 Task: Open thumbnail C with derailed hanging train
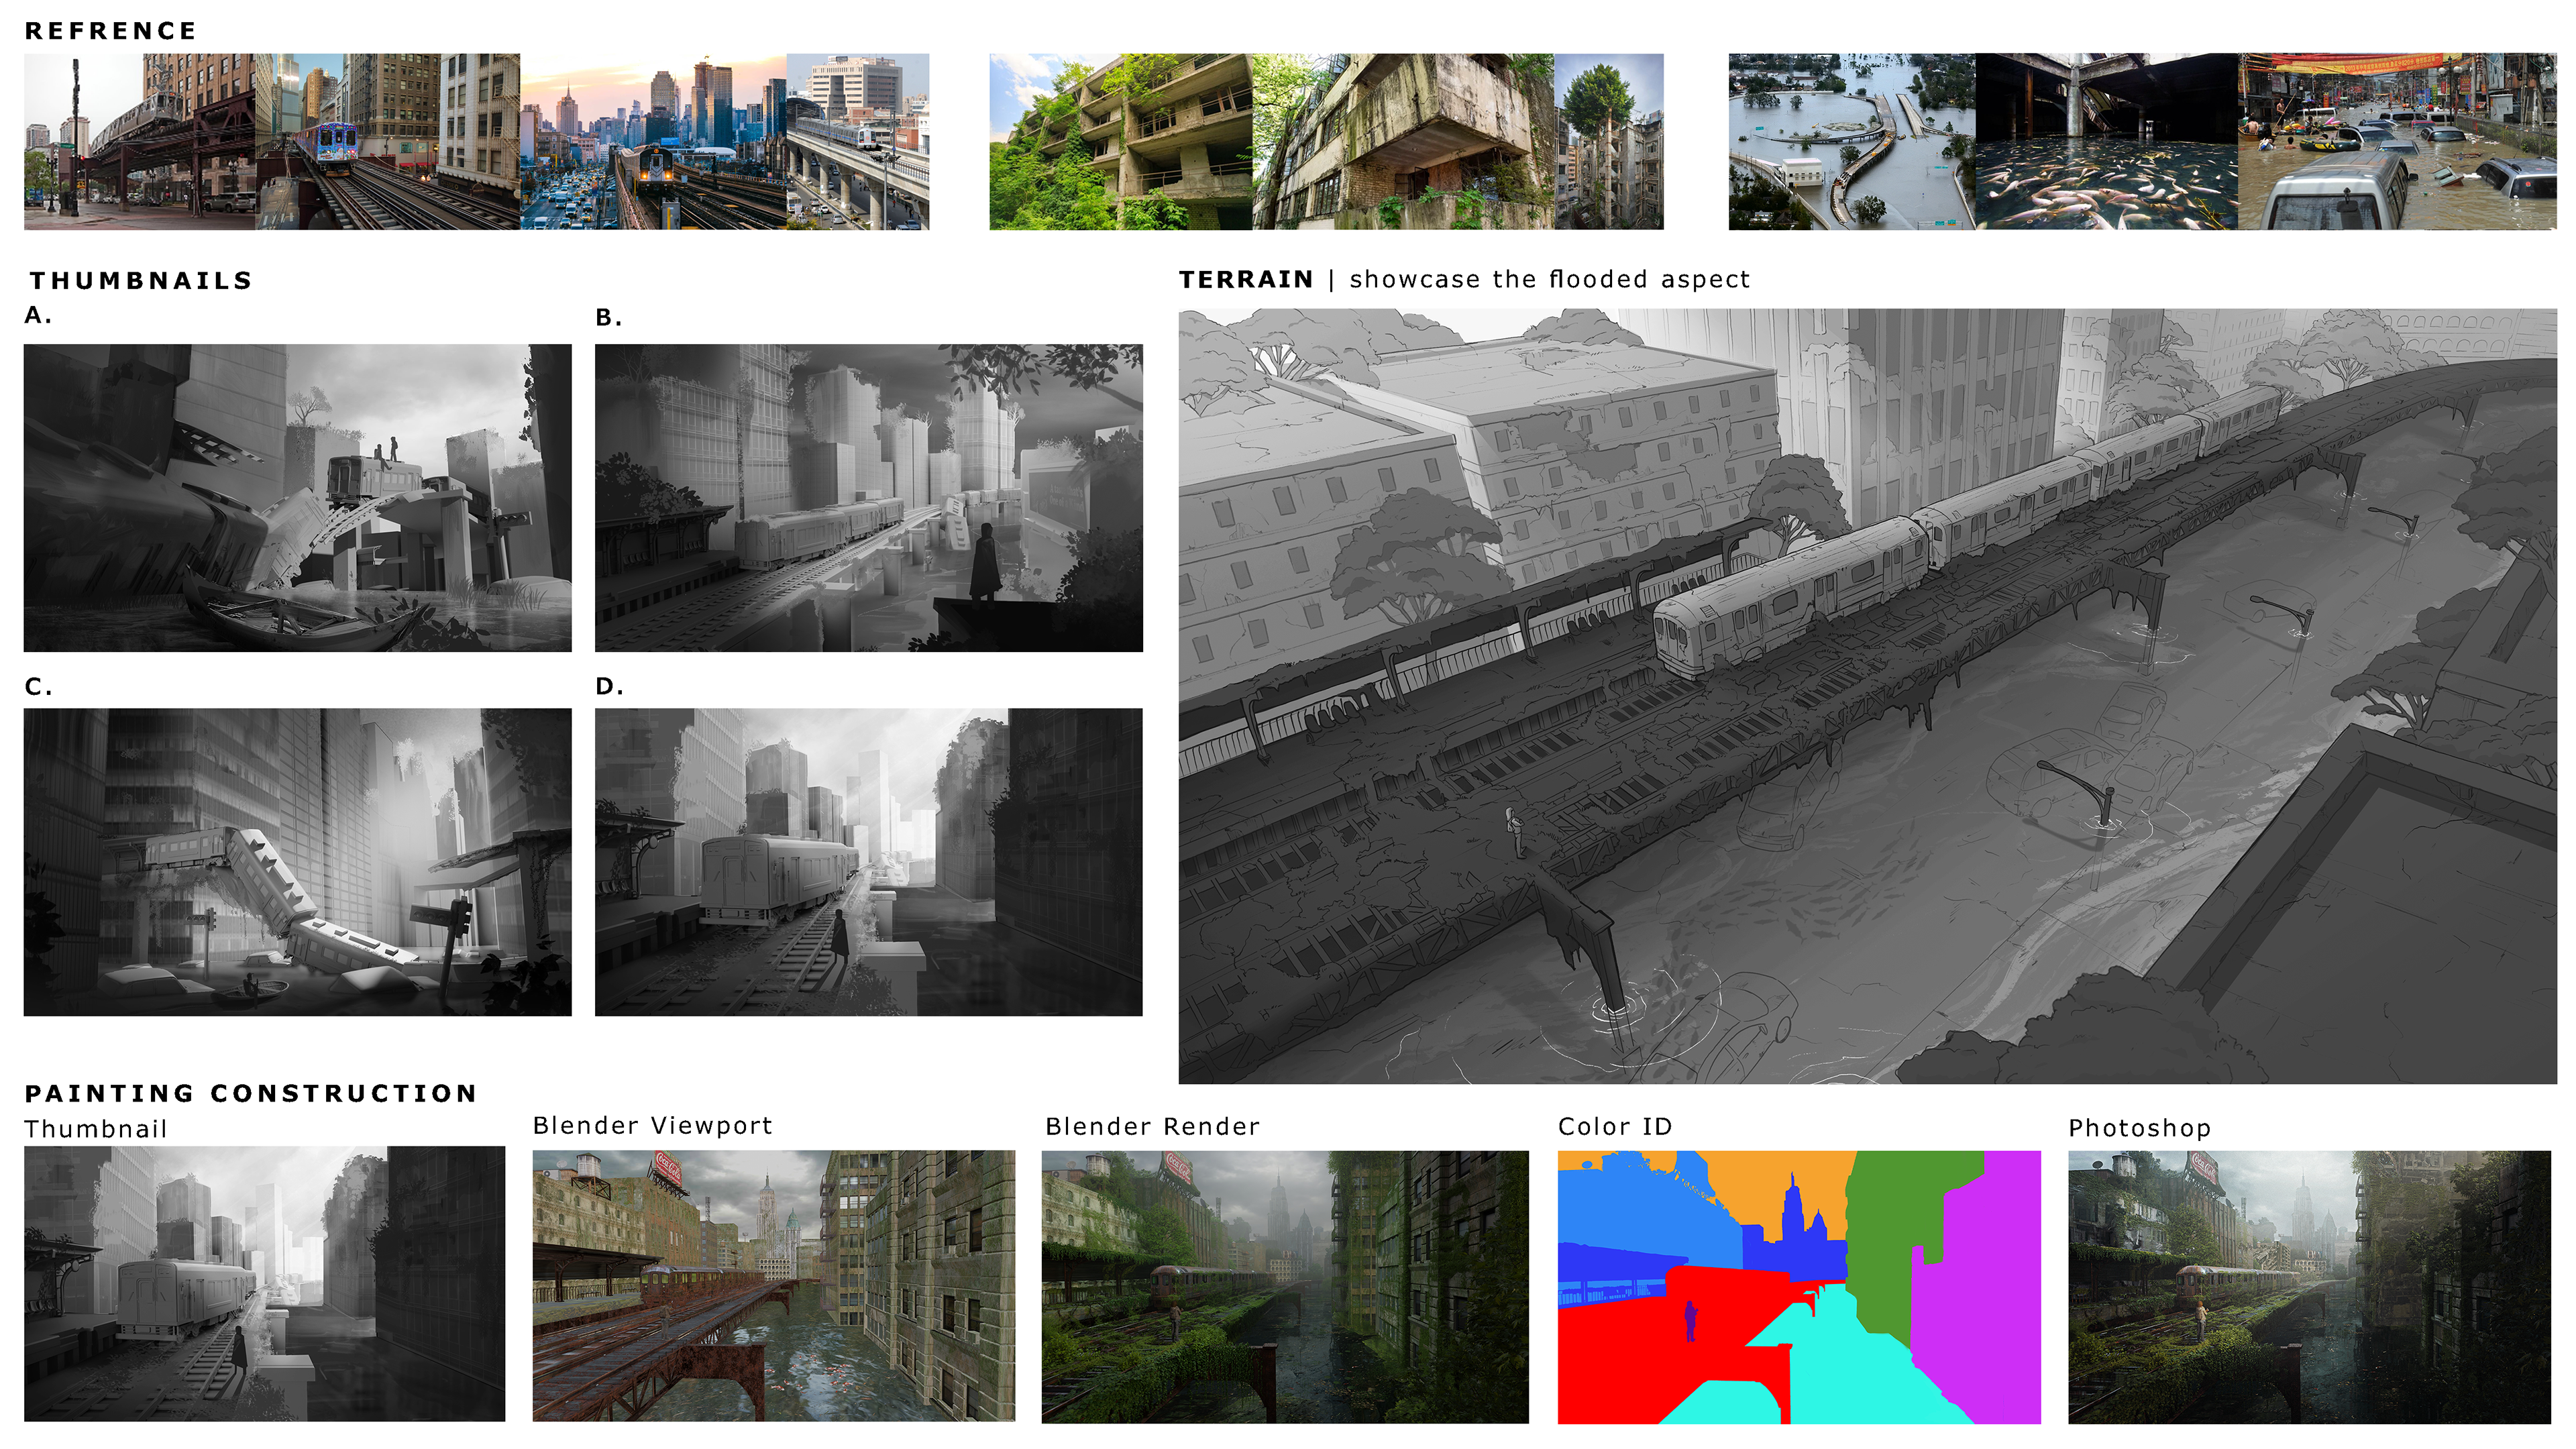point(298,862)
